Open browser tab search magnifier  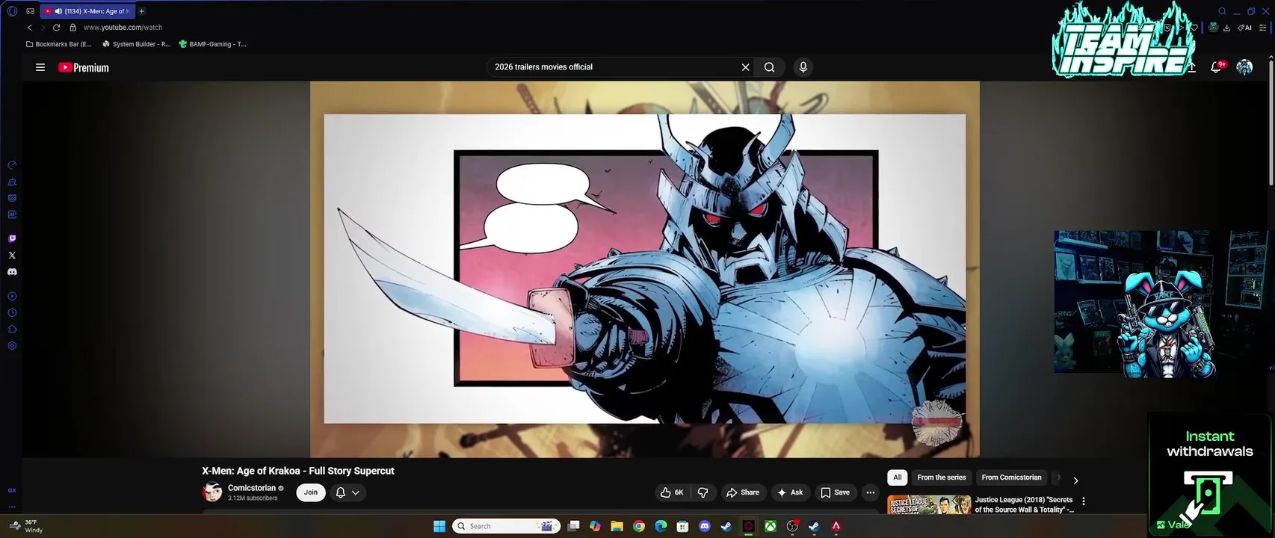[1222, 11]
